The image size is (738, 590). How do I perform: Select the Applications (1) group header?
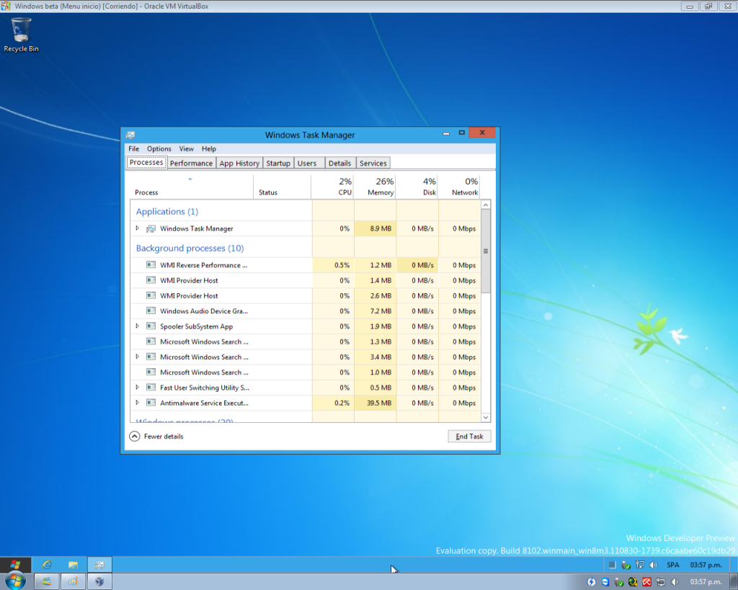(167, 211)
